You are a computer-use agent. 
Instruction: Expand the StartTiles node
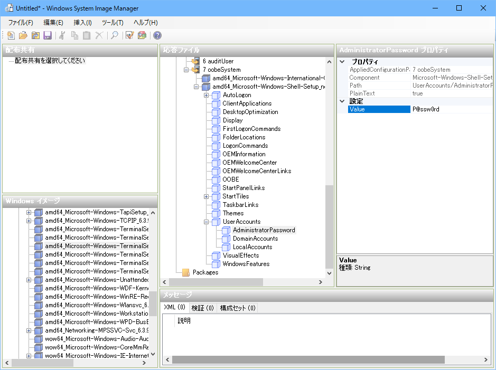[206, 196]
